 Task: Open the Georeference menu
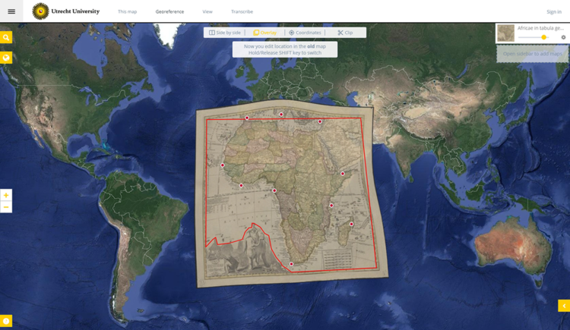coord(169,11)
